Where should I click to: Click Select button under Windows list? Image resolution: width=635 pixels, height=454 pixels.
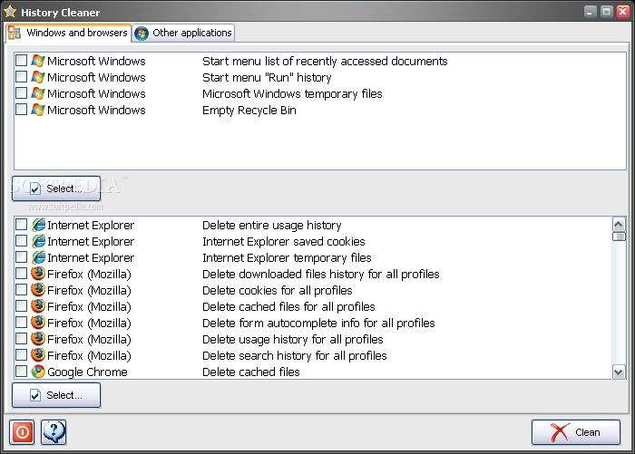[56, 188]
